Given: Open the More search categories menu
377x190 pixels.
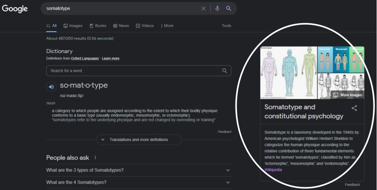Looking at the screenshot, I should pos(167,26).
